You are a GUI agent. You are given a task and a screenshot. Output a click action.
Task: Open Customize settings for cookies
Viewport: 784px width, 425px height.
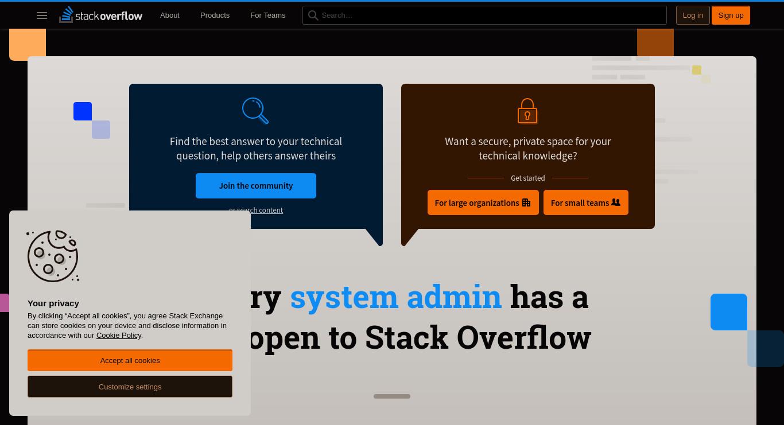130,387
